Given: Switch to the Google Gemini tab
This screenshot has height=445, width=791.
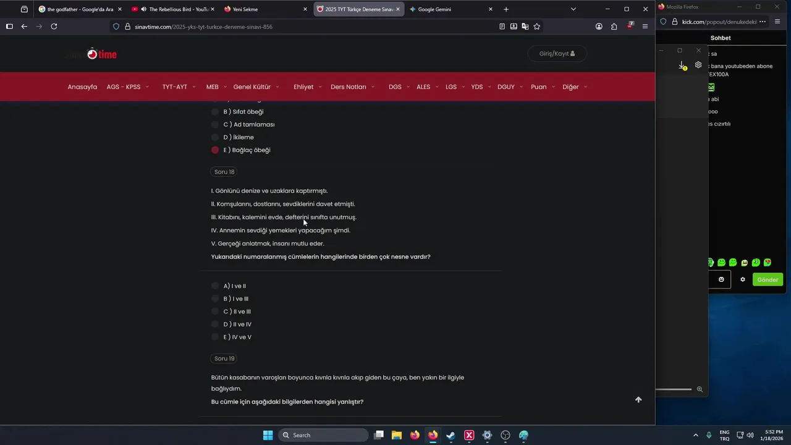Looking at the screenshot, I should 451,9.
